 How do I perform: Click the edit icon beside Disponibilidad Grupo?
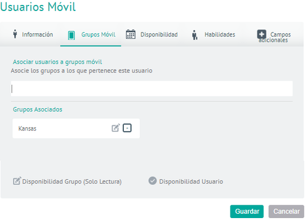pos(17,181)
